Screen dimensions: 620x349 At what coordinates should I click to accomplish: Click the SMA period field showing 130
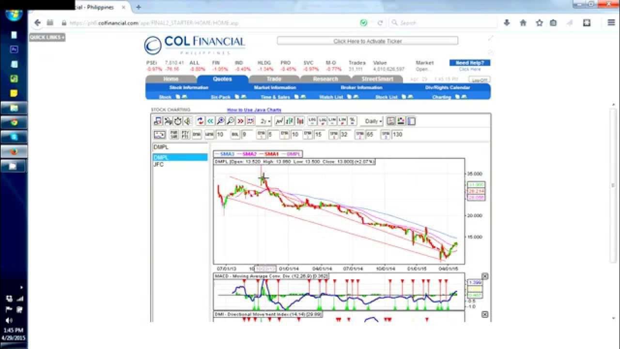coord(398,134)
